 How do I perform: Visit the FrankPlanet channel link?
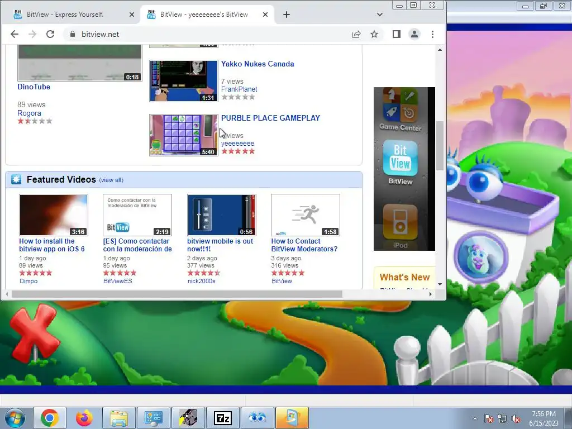coord(239,89)
